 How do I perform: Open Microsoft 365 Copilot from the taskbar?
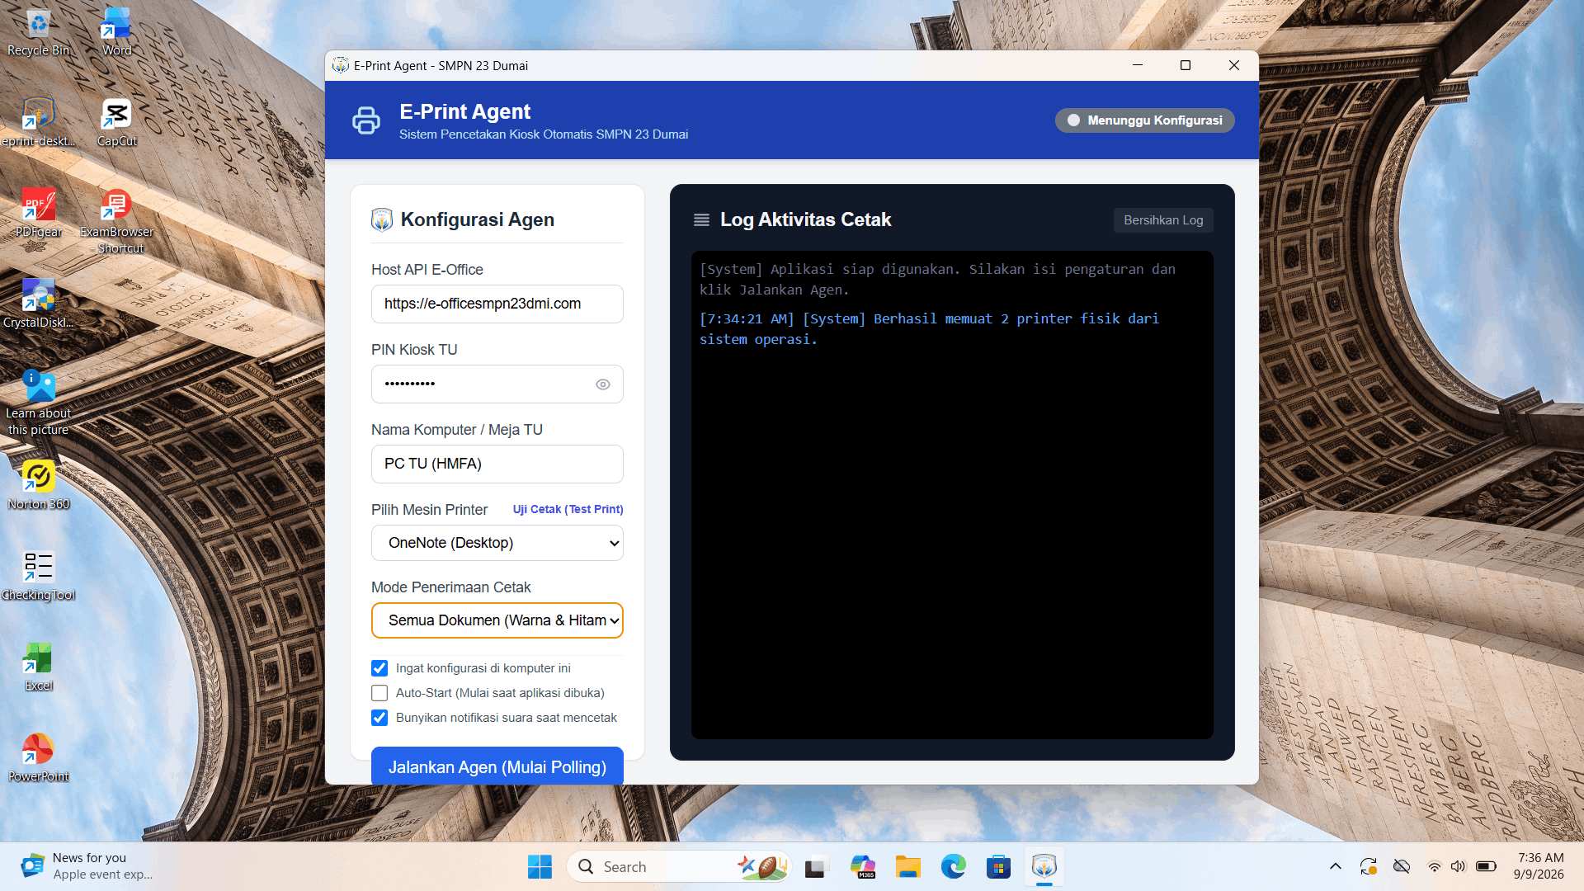862,866
